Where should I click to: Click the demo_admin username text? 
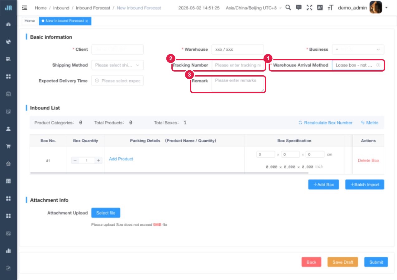pos(352,8)
